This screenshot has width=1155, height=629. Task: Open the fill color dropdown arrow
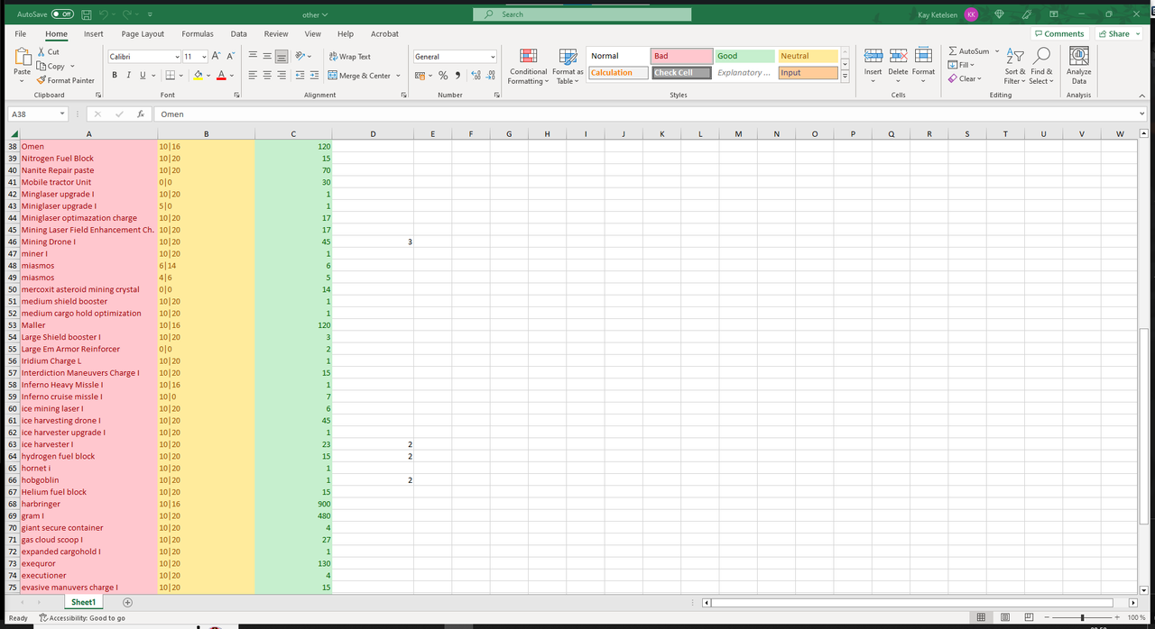208,76
